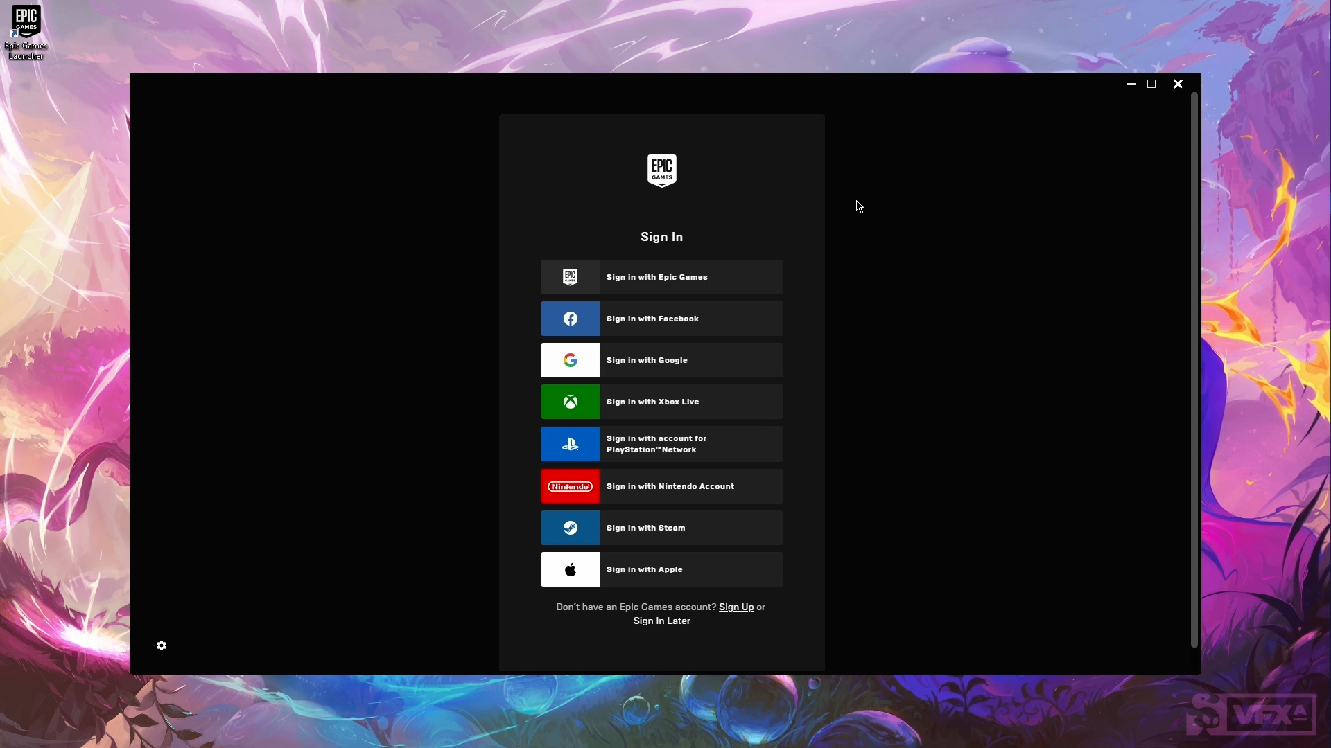
Task: Click the PlayStation logo icon
Action: (570, 444)
